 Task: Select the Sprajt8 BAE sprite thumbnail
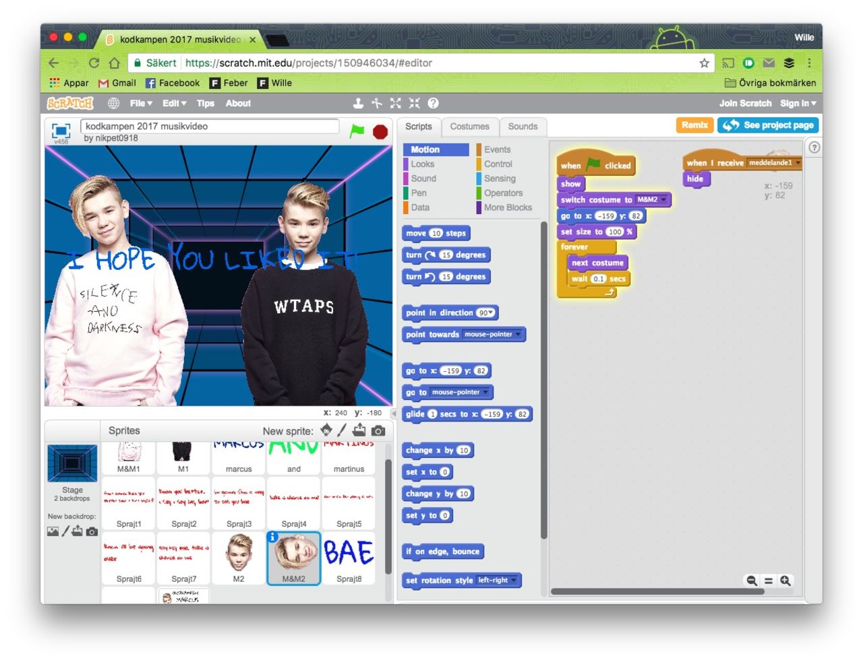point(349,557)
